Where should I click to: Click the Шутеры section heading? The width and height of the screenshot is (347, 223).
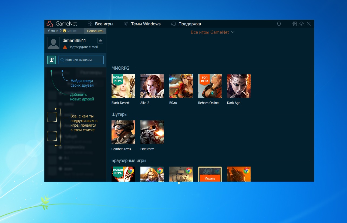click(119, 114)
